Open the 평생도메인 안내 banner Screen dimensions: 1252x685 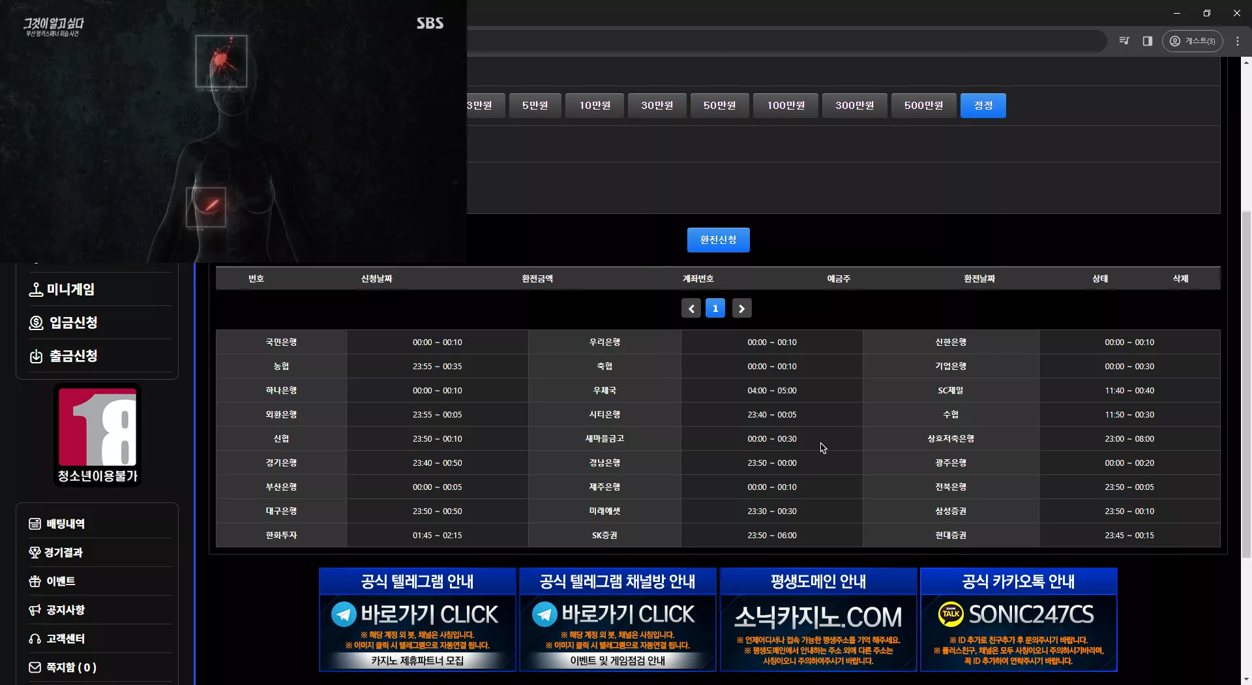pos(818,619)
